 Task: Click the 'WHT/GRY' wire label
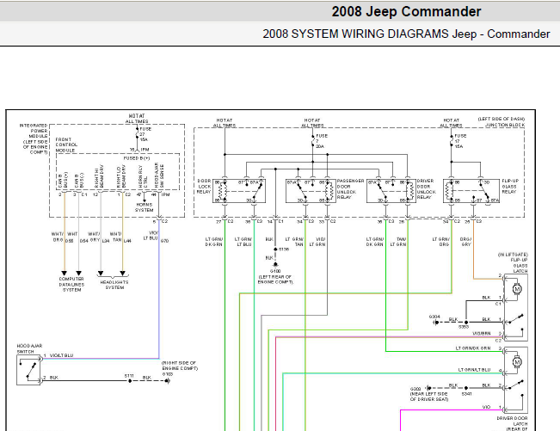pos(94,237)
